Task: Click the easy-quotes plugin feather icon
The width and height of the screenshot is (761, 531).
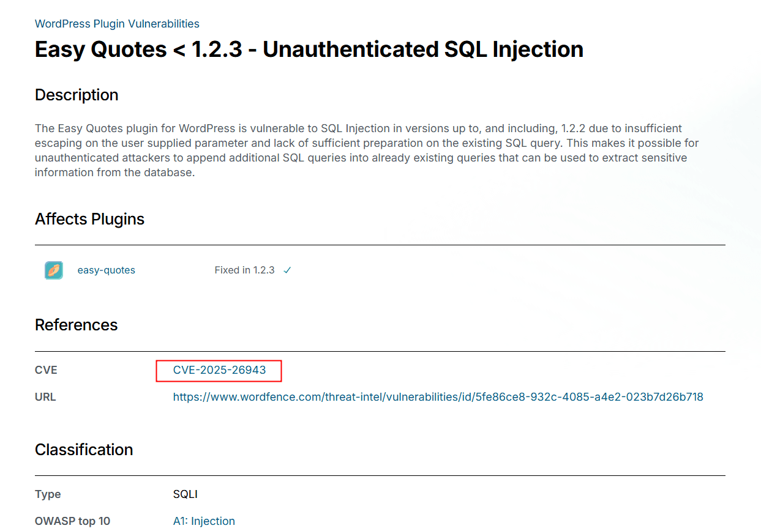Action: (x=54, y=270)
